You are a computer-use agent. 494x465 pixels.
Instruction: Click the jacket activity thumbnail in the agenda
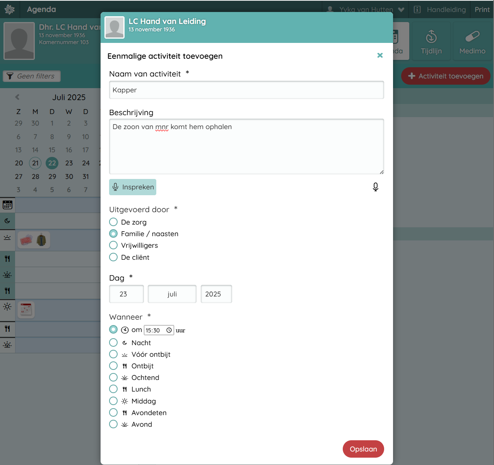41,240
